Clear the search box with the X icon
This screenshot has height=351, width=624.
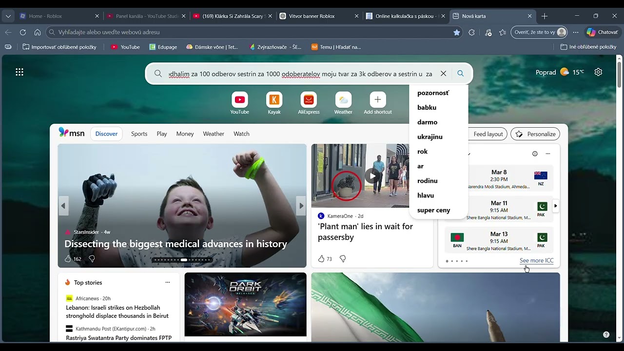click(x=443, y=74)
